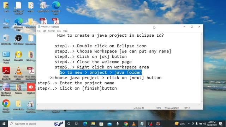Open the battery status tray icon
The image size is (226, 127).
(x=201, y=124)
